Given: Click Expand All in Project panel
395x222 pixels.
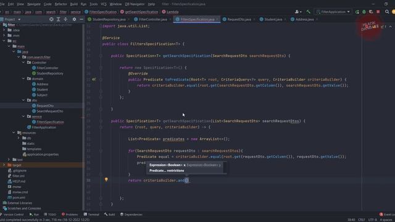Looking at the screenshot, I should coord(59,19).
